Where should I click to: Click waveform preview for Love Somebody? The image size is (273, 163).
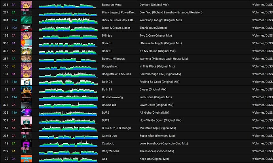(x=68, y=143)
